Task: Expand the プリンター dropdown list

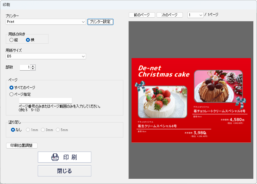Action: point(83,22)
